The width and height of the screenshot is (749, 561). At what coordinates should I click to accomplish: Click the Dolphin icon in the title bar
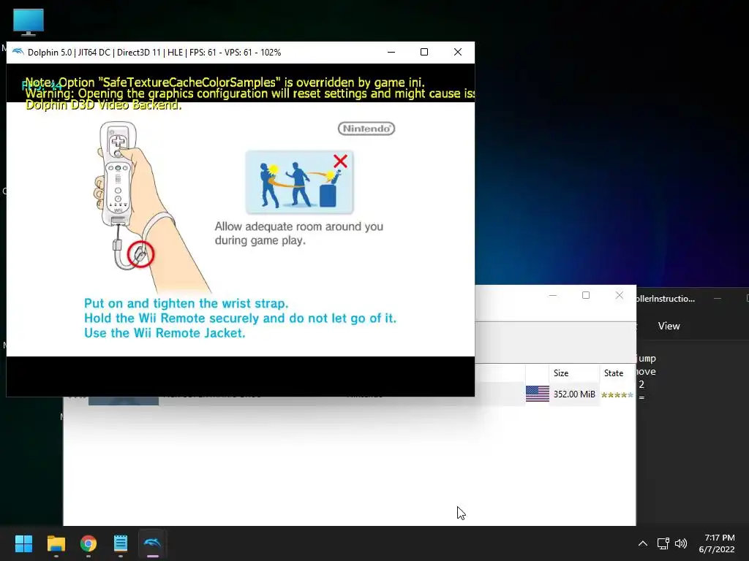coord(18,52)
